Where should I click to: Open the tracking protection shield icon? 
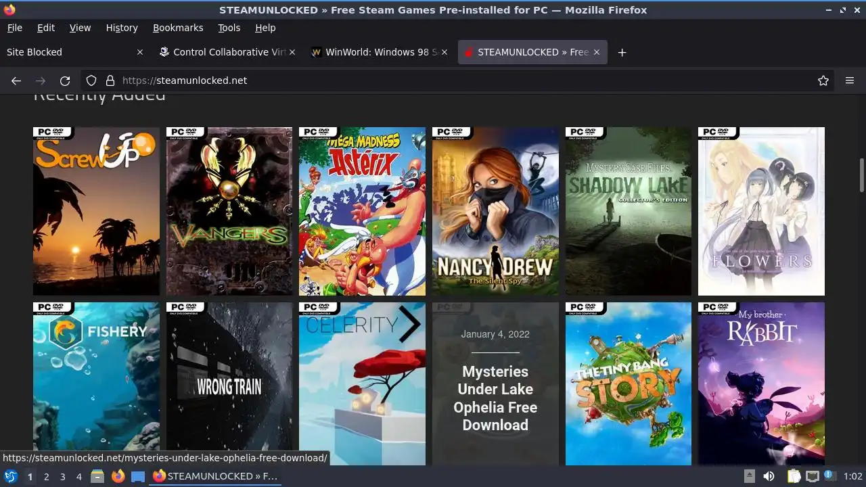point(91,80)
